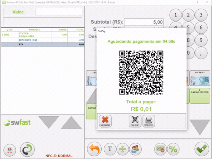The width and height of the screenshot is (212, 159).
Task: Click the QR code image
Action: [141, 72]
